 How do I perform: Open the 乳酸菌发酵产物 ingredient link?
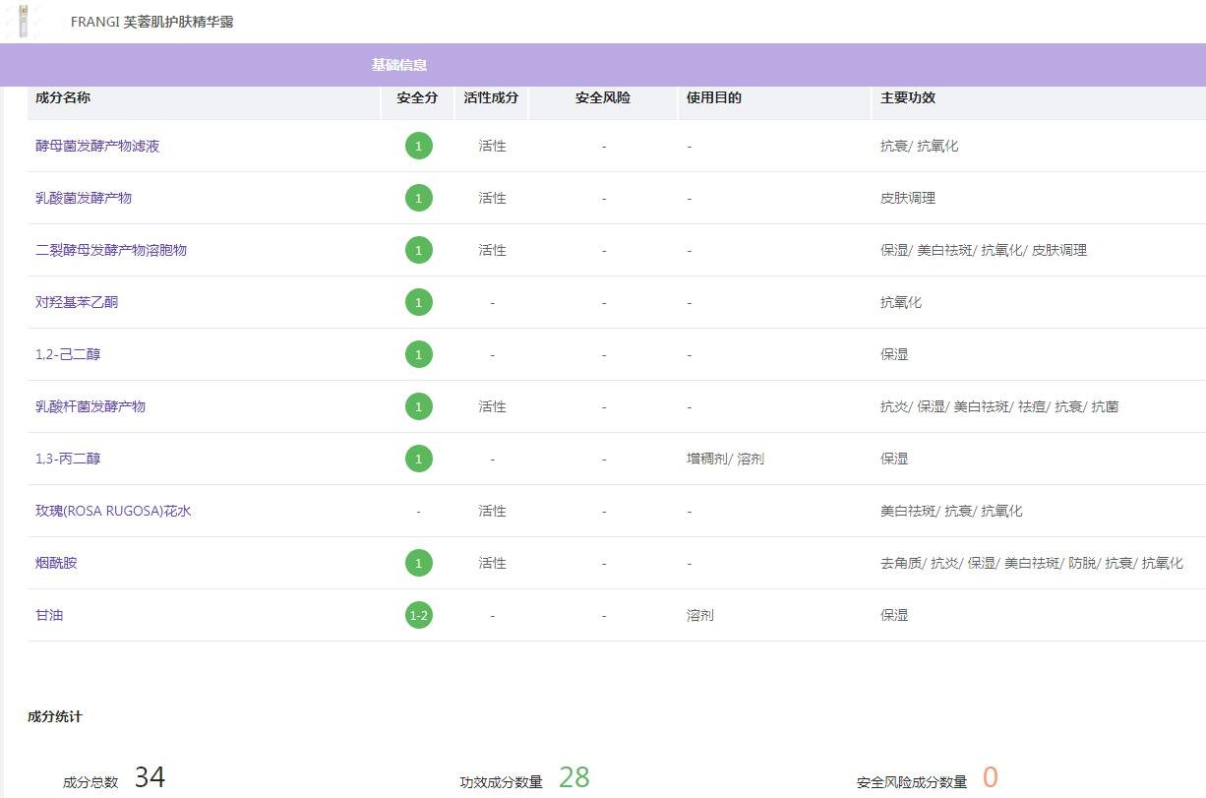tap(84, 198)
